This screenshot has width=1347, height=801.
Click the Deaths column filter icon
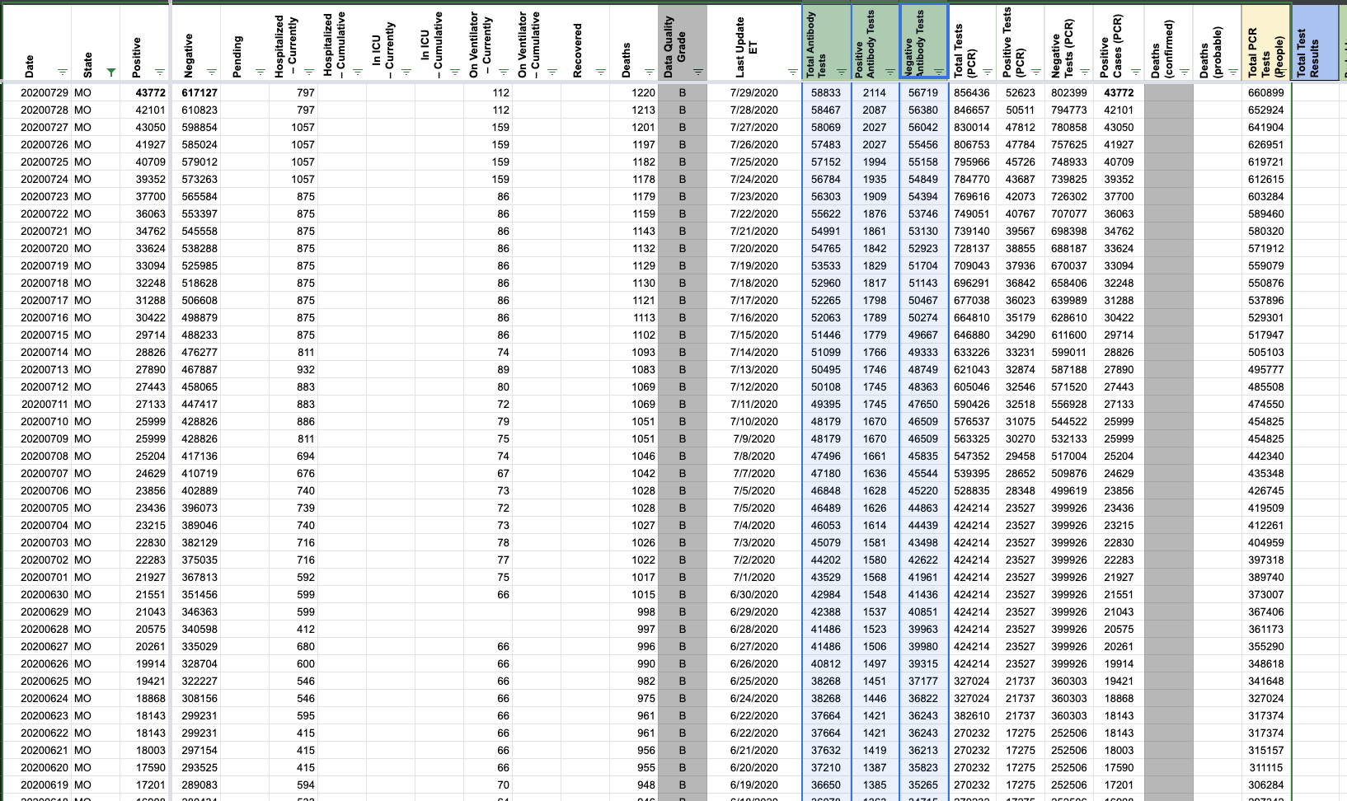[x=649, y=73]
